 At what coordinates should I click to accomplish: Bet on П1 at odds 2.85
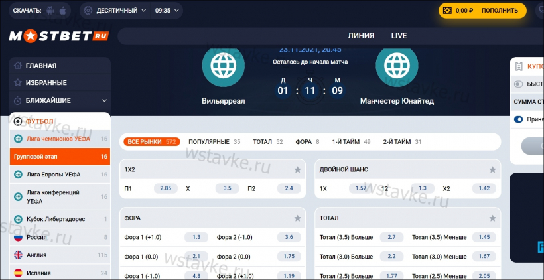click(x=165, y=188)
